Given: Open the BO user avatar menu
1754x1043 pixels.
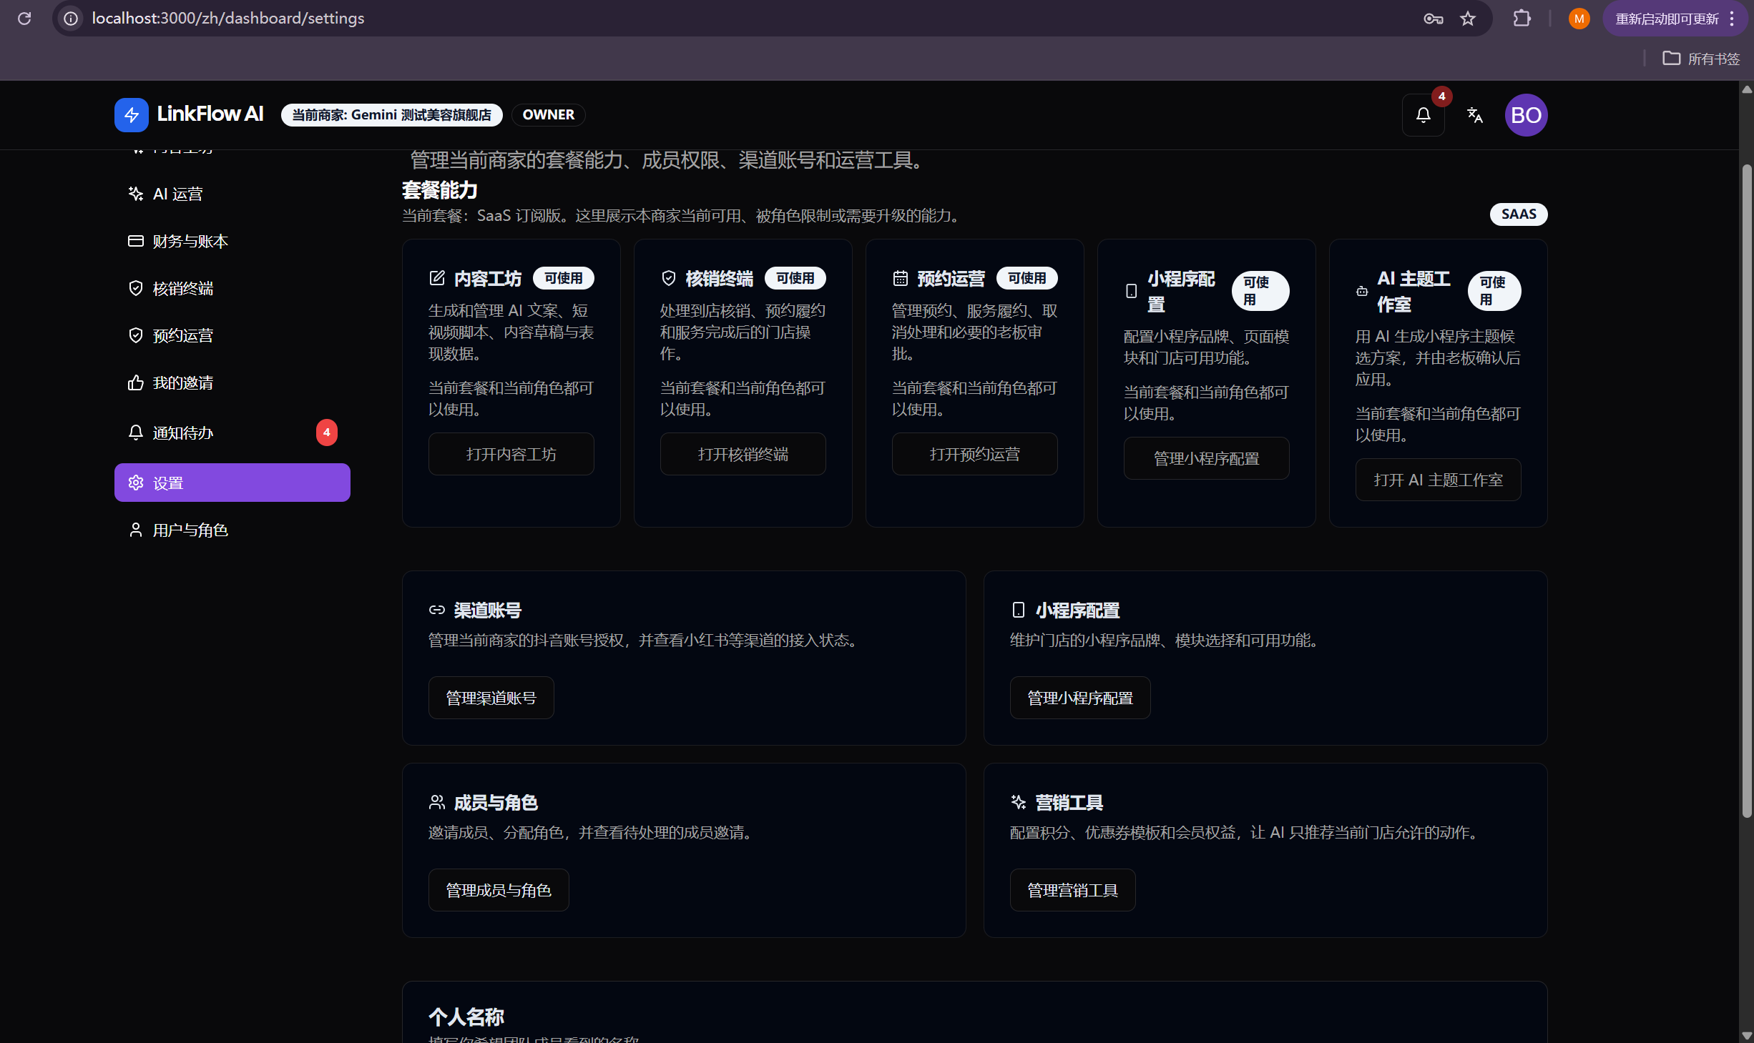Looking at the screenshot, I should [1527, 115].
